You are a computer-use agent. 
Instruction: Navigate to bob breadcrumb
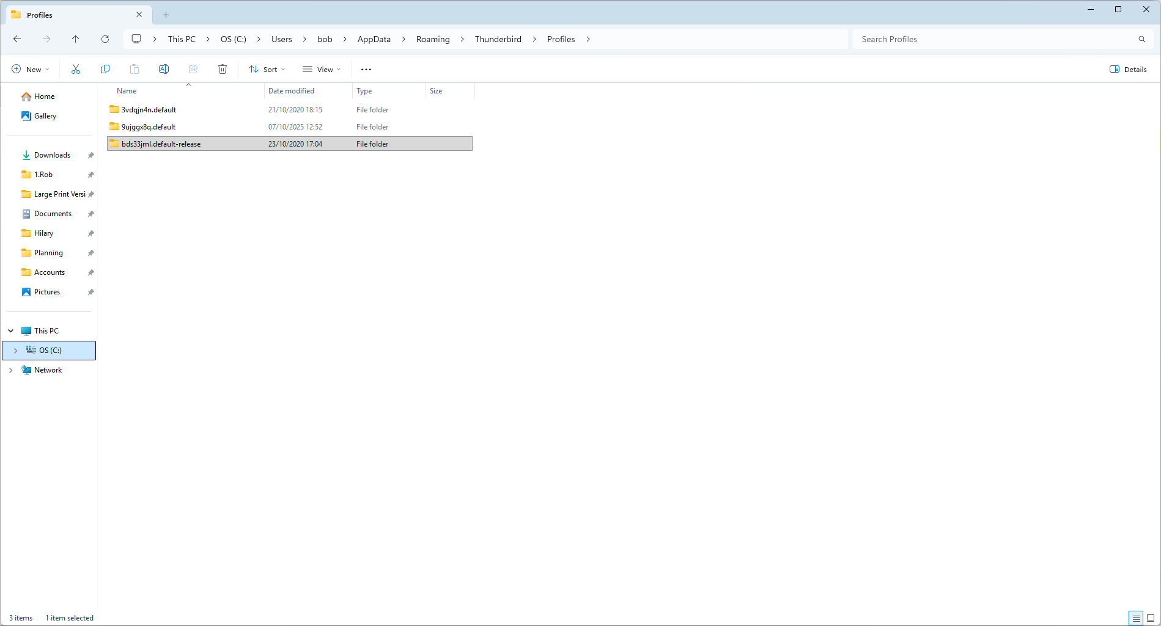point(325,39)
